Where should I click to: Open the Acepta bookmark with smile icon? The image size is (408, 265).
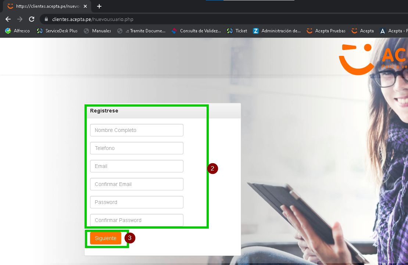coord(362,31)
